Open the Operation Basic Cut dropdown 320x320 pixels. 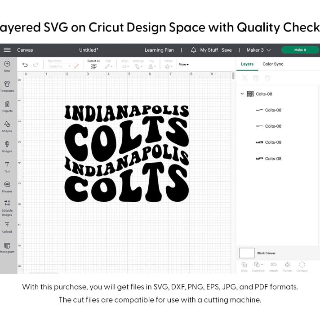pos(60,67)
